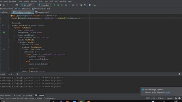The height and width of the screenshot is (102, 182).
Task: Click the info icon in the updates notification
Action: (143, 90)
